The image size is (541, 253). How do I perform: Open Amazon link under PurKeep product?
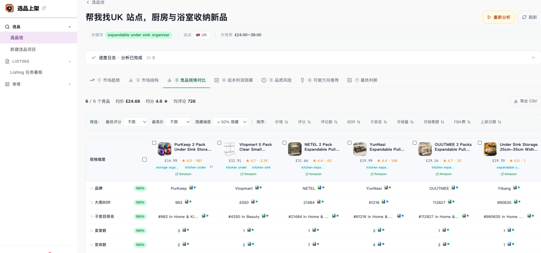[x=183, y=174]
